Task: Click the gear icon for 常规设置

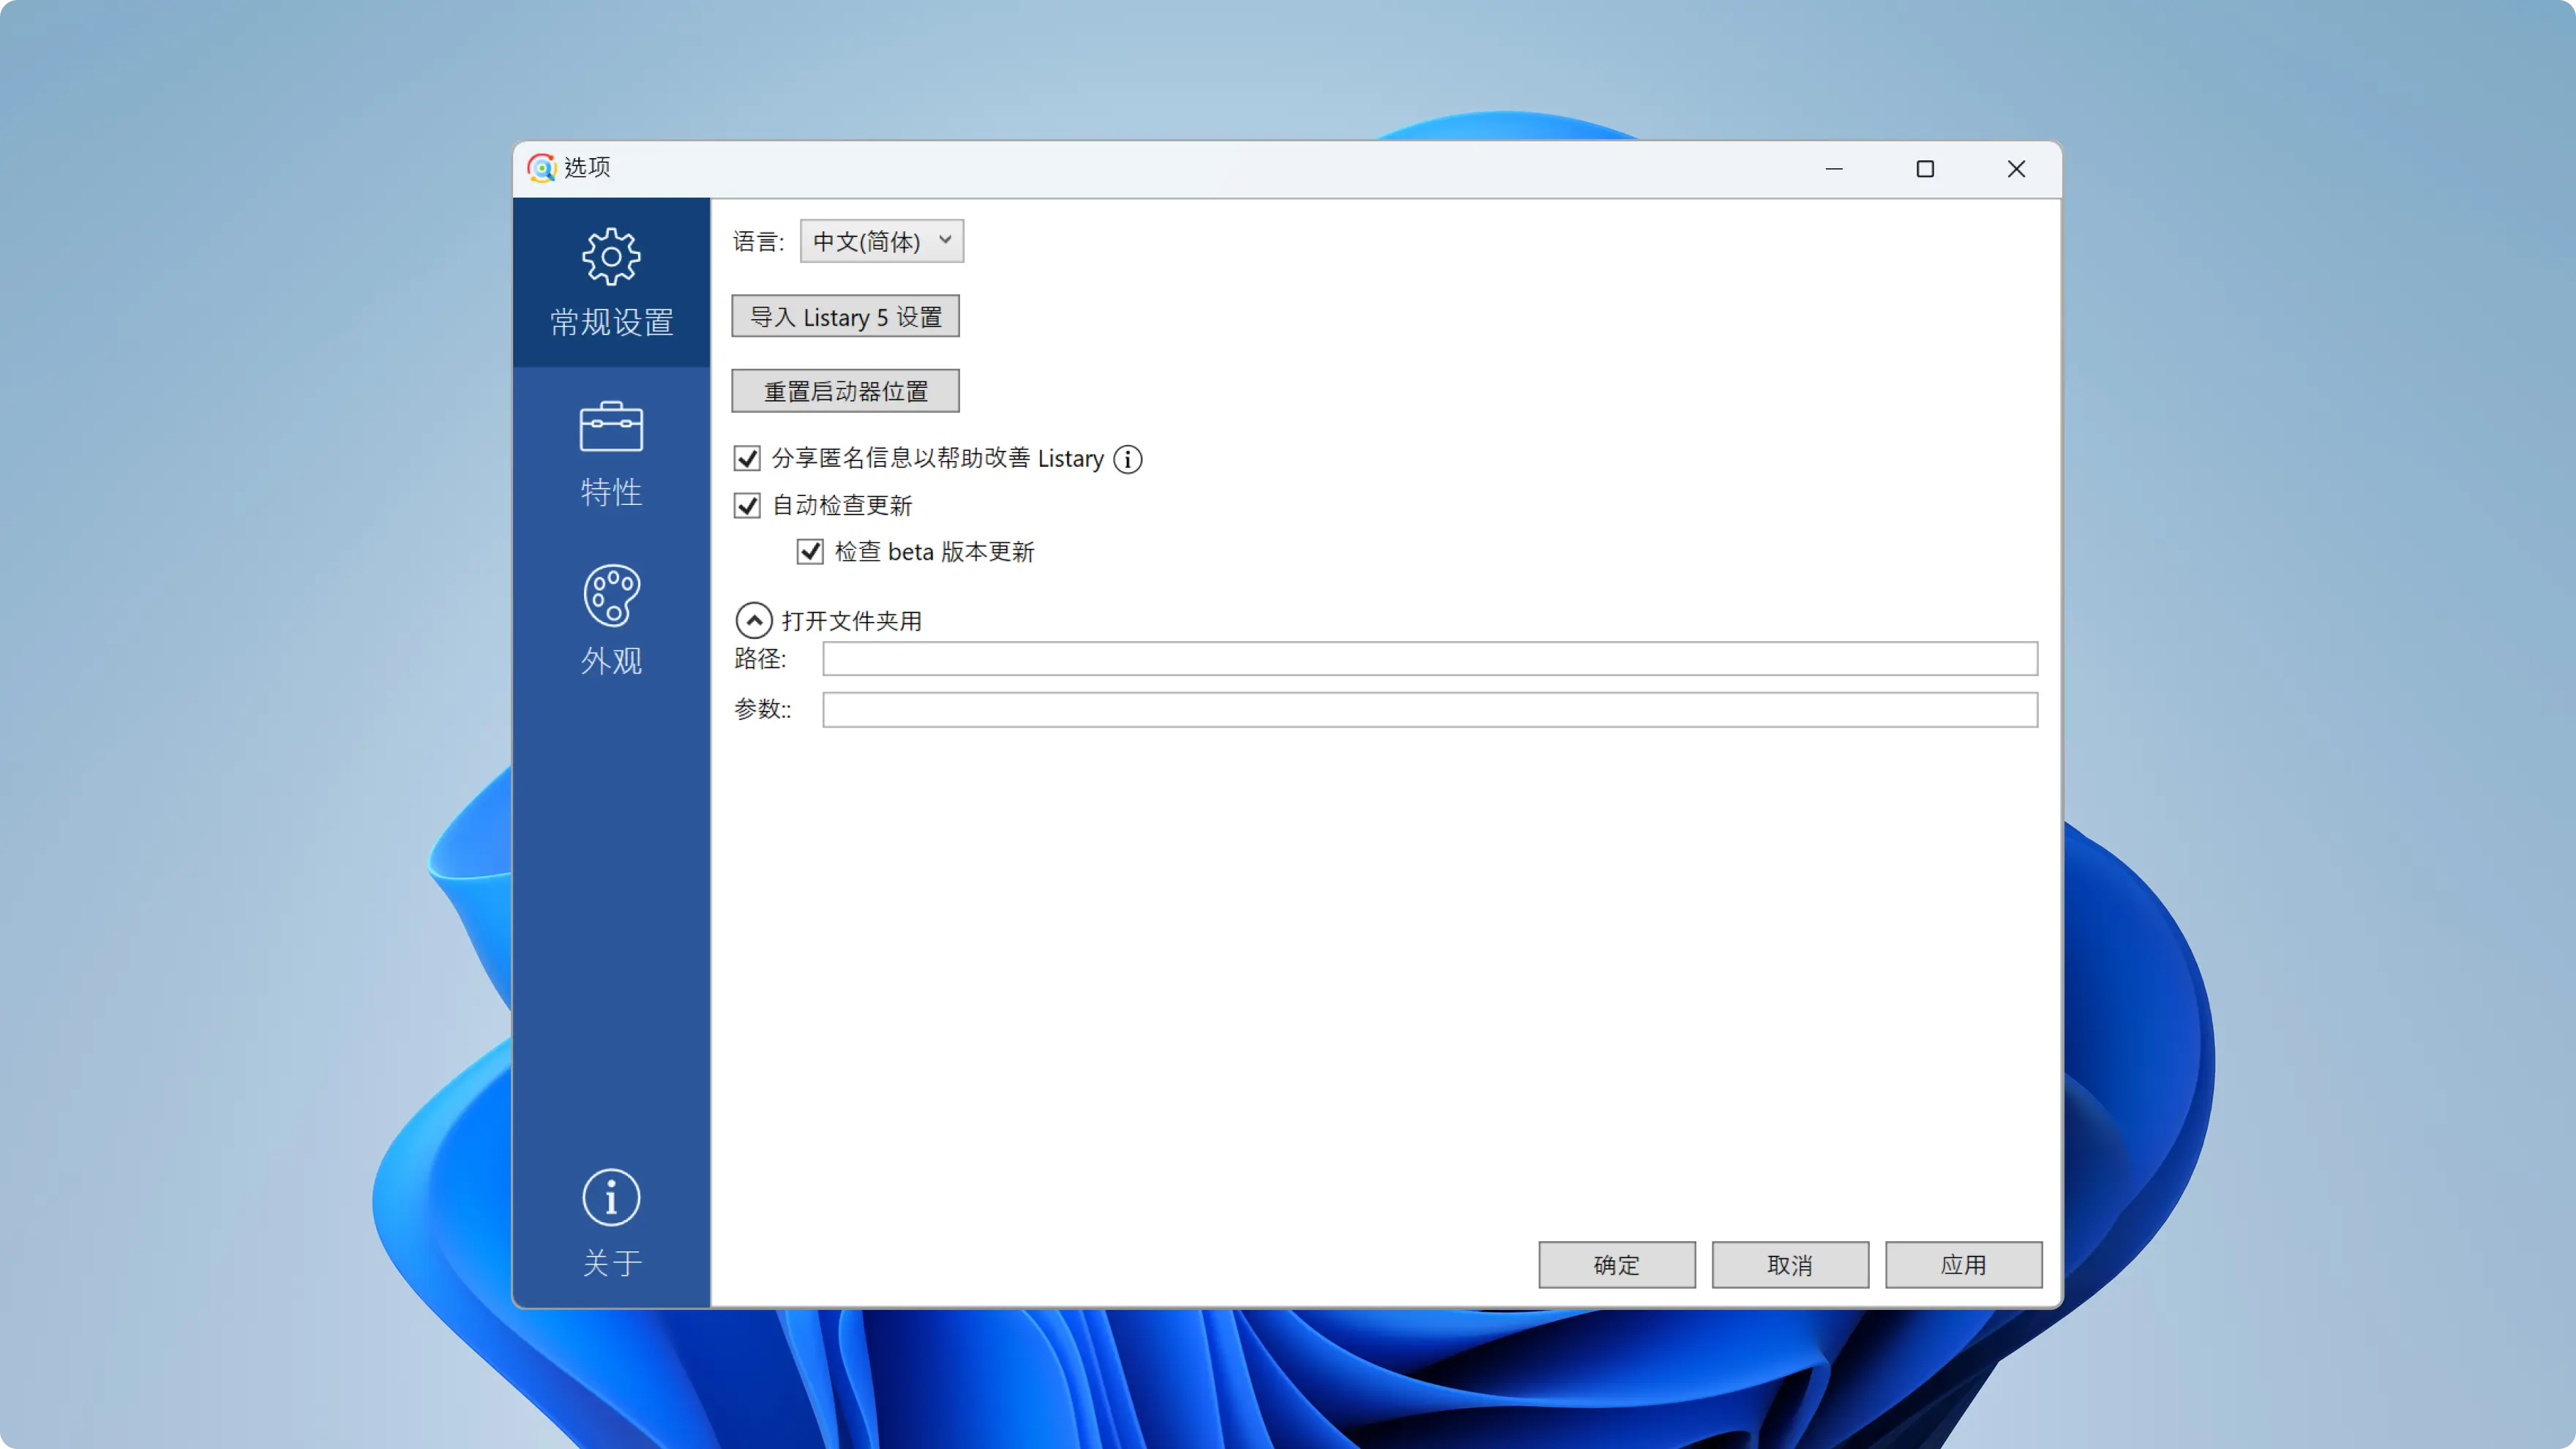Action: click(611, 256)
